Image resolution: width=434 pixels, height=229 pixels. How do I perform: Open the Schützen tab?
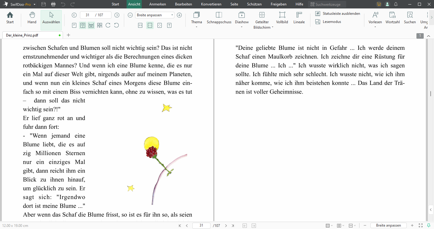(254, 4)
